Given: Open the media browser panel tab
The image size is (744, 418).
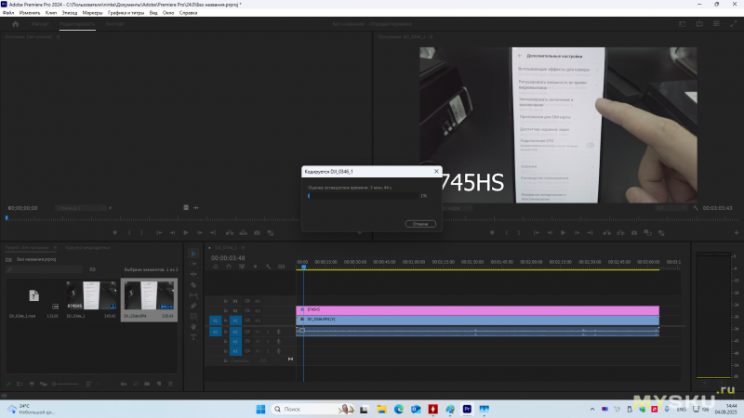Looking at the screenshot, I should pyautogui.click(x=87, y=247).
